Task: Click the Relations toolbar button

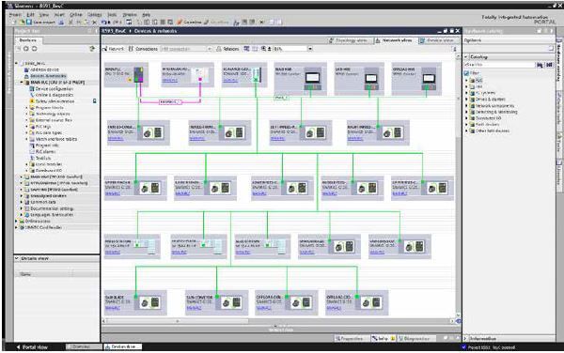Action: click(x=227, y=49)
